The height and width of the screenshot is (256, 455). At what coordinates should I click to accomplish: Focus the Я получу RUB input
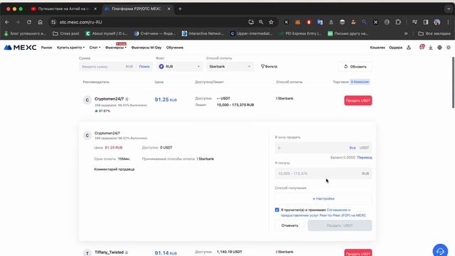point(323,174)
